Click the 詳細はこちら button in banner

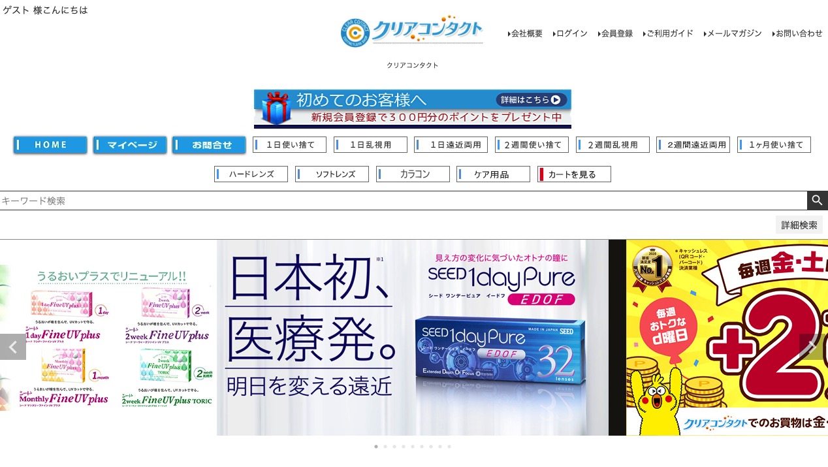coord(532,100)
